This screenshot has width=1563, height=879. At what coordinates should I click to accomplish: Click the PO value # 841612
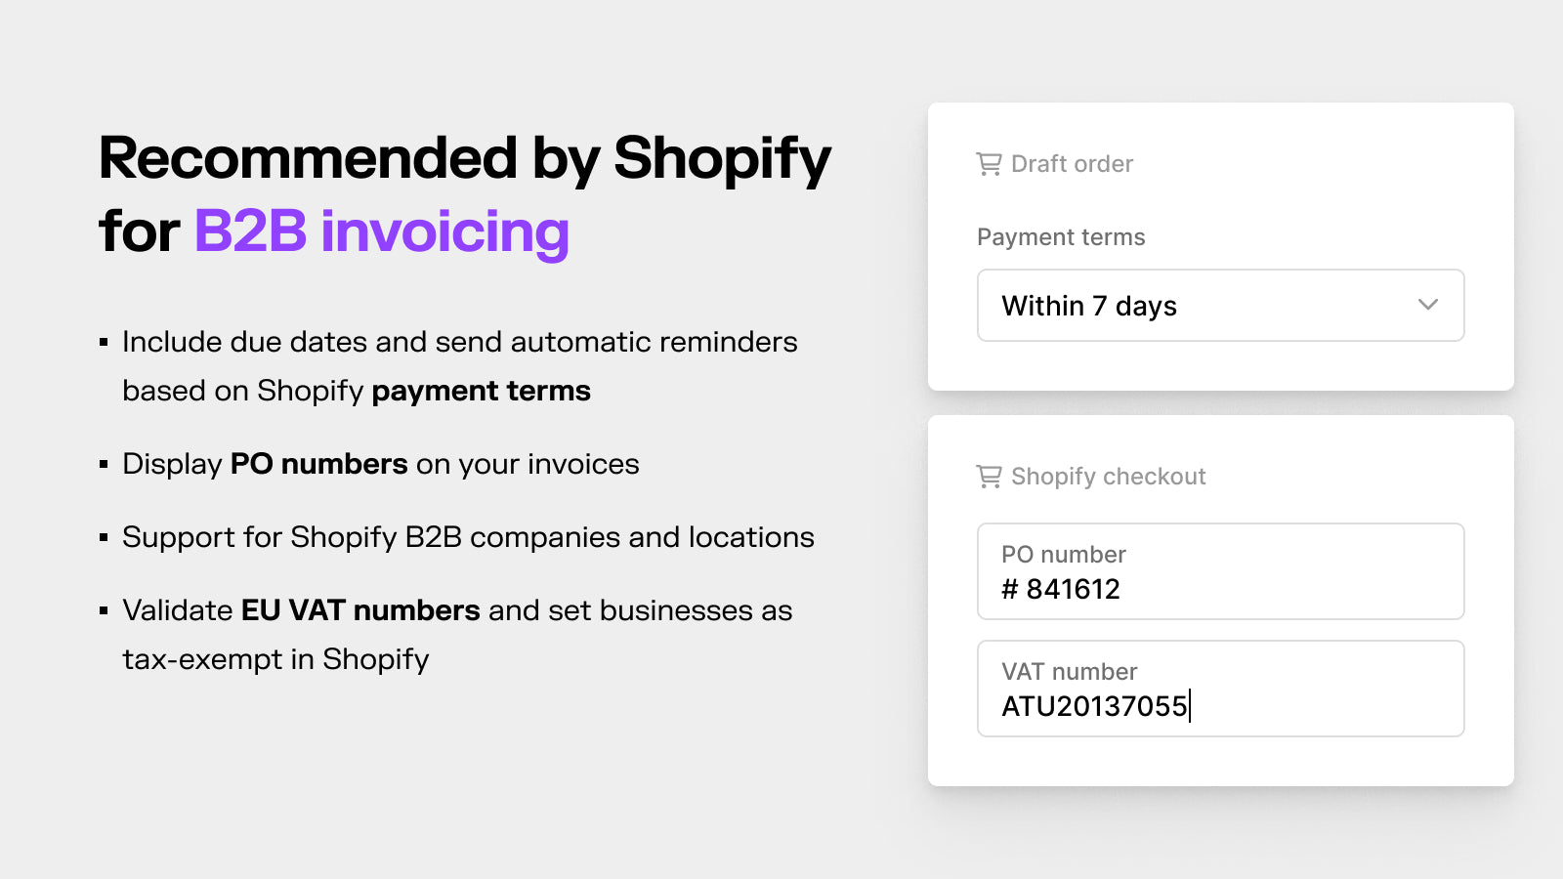point(1061,589)
